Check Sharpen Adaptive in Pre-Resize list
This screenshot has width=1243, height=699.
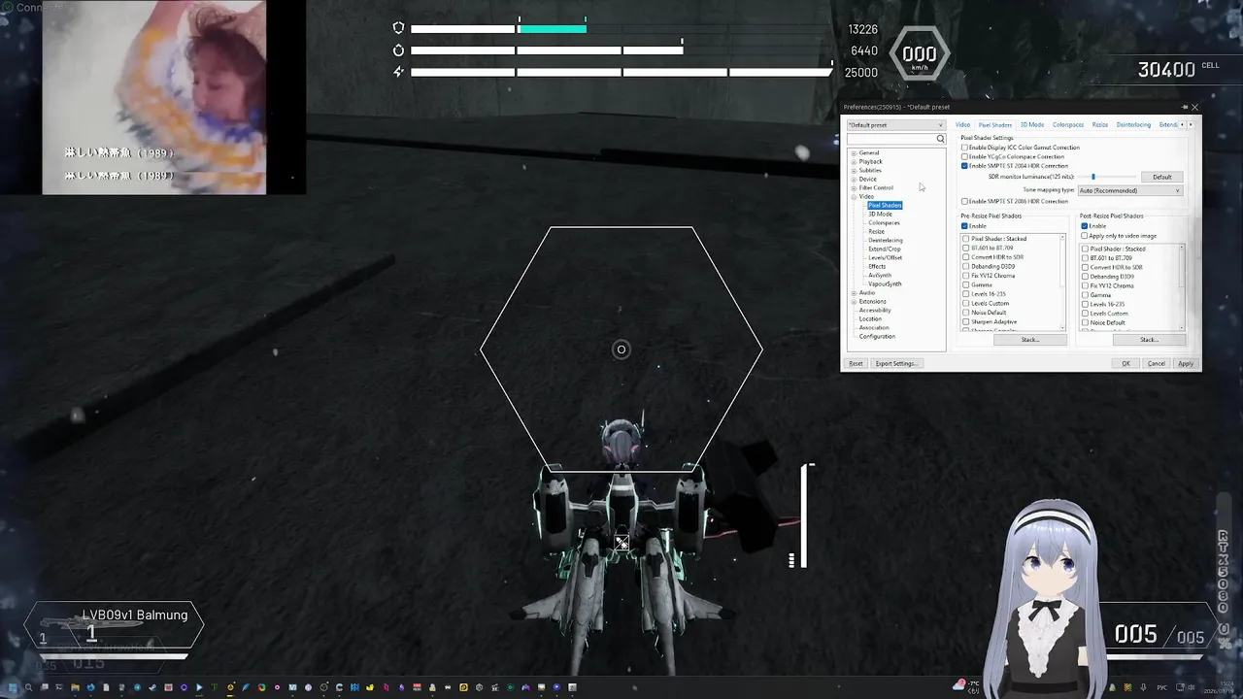coord(966,321)
